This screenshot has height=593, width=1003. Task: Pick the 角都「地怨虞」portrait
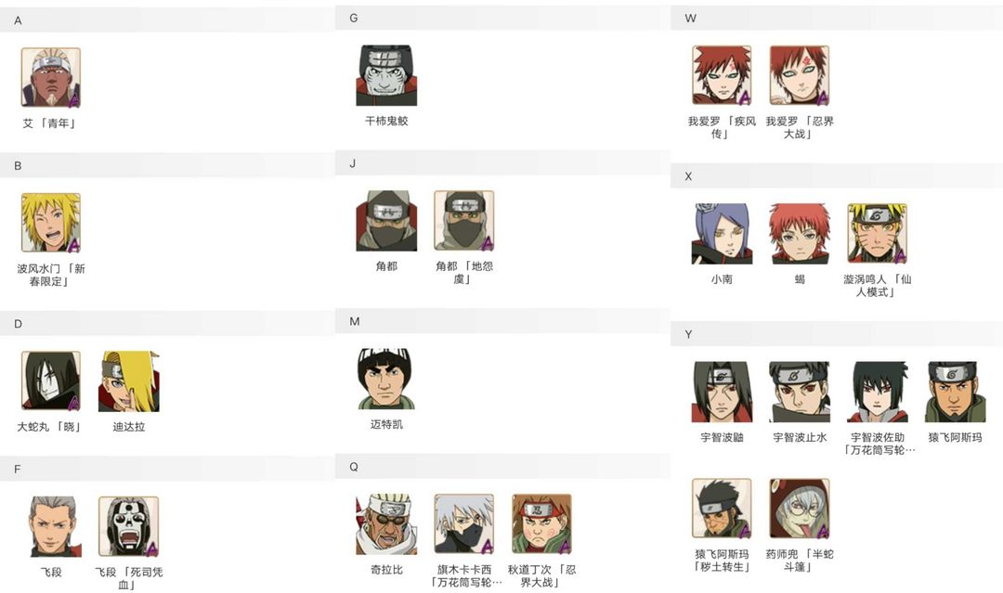463,221
